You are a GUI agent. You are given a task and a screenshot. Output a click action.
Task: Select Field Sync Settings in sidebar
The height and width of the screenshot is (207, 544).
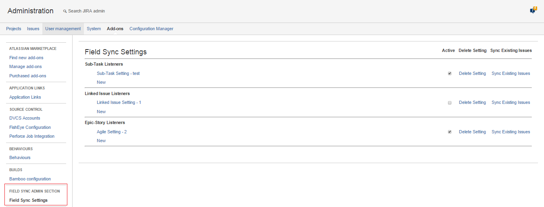28,200
